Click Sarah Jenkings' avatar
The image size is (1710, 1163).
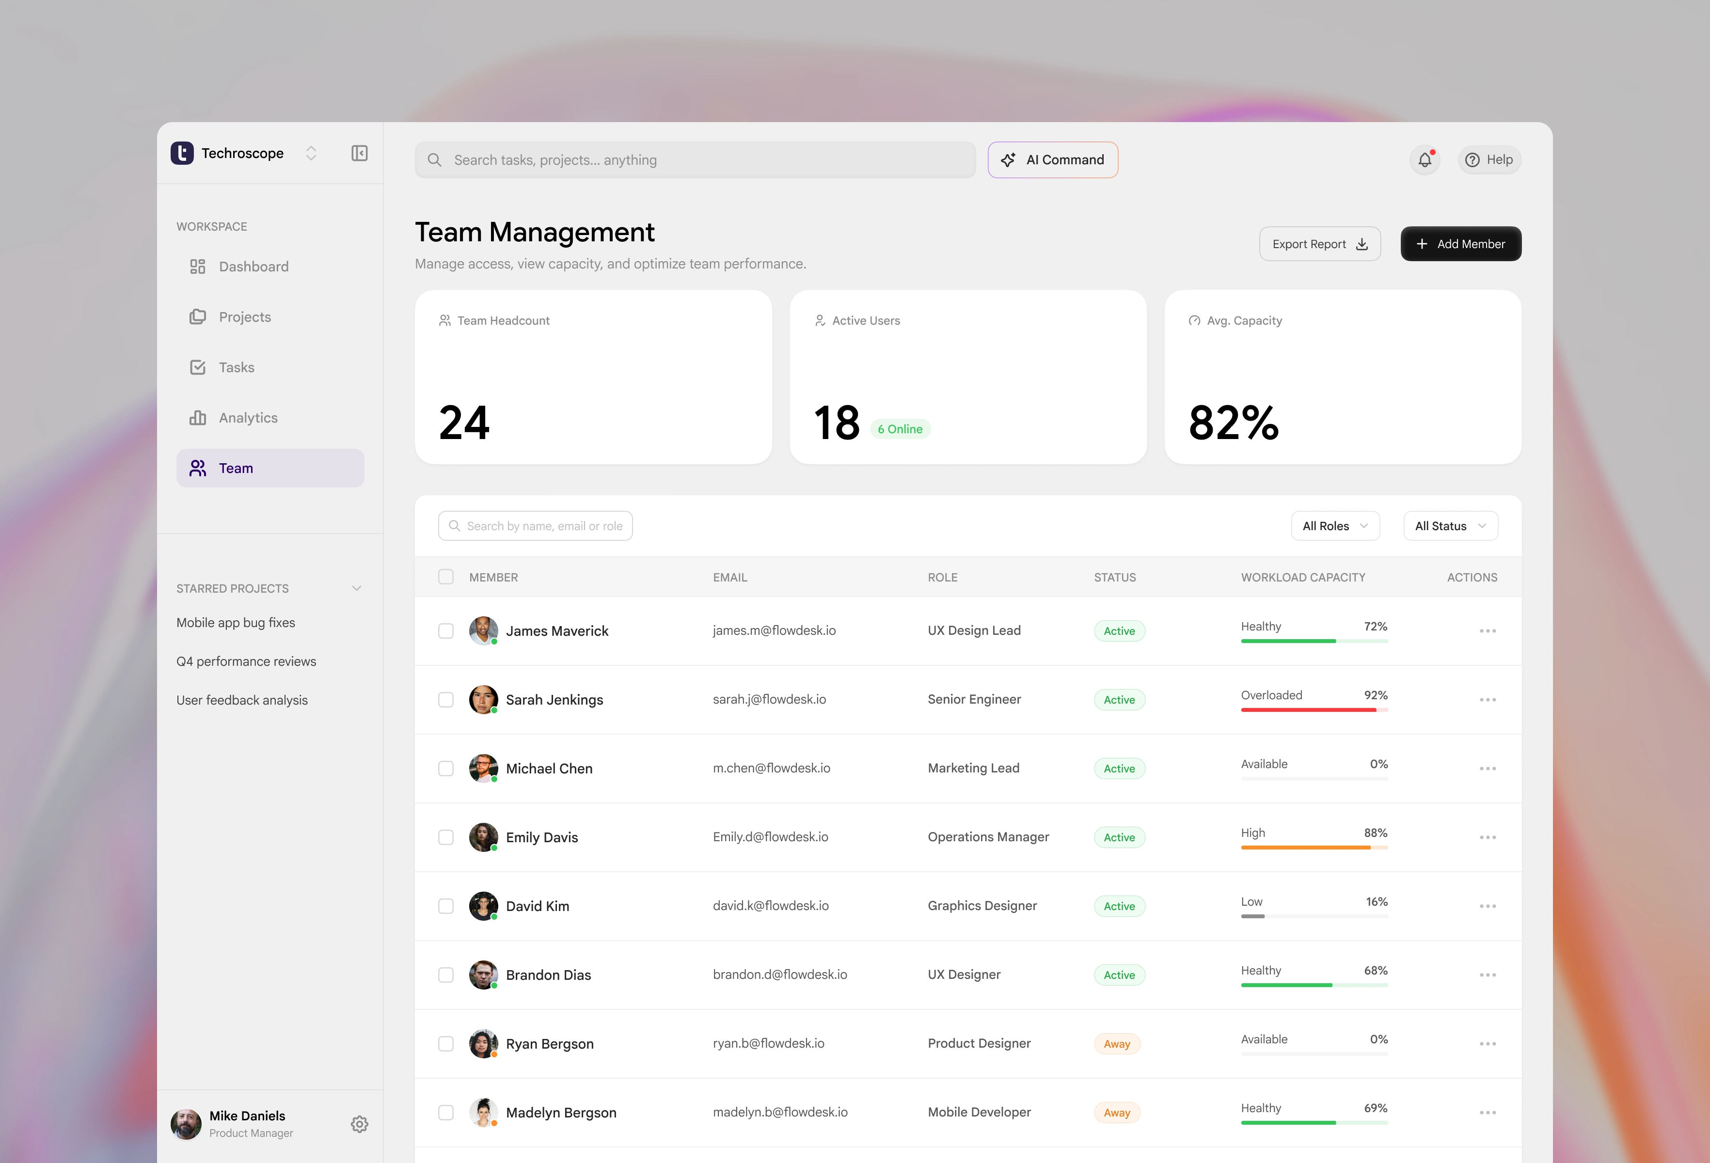click(x=483, y=700)
